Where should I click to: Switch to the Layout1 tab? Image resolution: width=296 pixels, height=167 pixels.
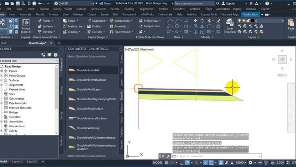coord(17,161)
